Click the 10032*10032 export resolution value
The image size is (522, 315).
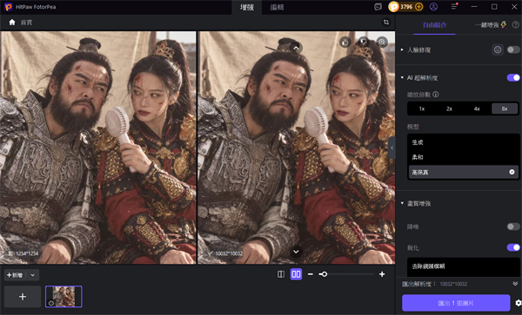tap(453, 284)
